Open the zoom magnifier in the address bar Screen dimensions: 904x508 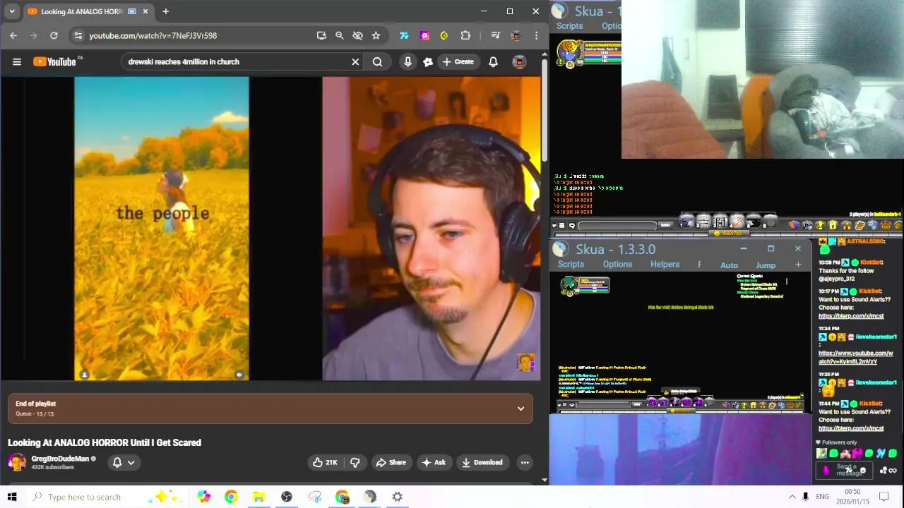(339, 35)
